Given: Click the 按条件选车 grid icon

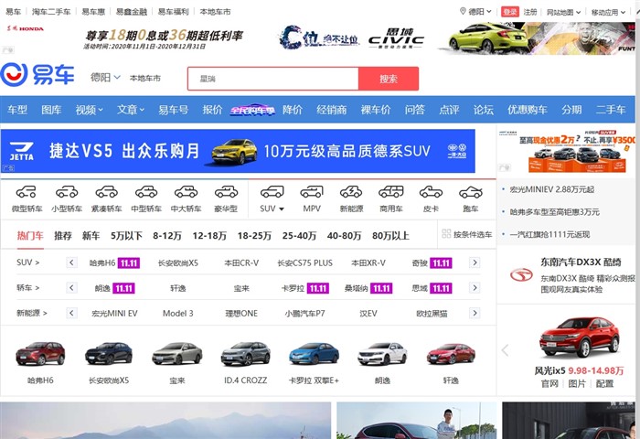Looking at the screenshot, I should pyautogui.click(x=446, y=234).
